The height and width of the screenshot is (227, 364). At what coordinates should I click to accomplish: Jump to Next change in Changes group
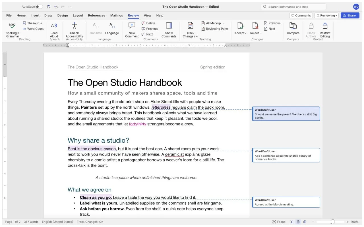pyautogui.click(x=270, y=29)
